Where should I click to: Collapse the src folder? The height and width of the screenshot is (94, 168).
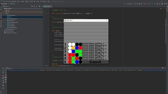[x=5, y=14]
